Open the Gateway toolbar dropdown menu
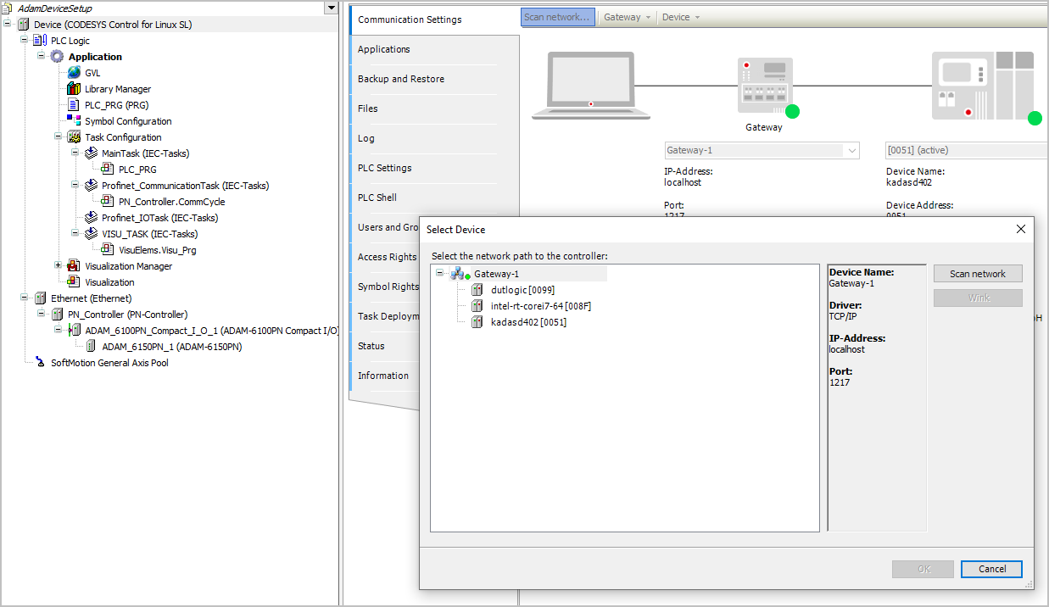Viewport: 1049px width, 607px height. pyautogui.click(x=628, y=17)
